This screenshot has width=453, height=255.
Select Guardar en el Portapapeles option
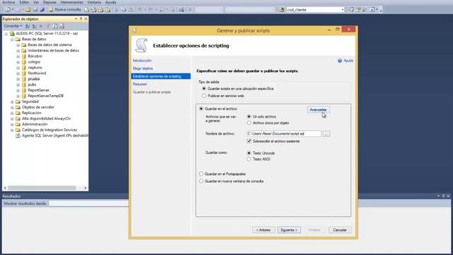pos(201,174)
